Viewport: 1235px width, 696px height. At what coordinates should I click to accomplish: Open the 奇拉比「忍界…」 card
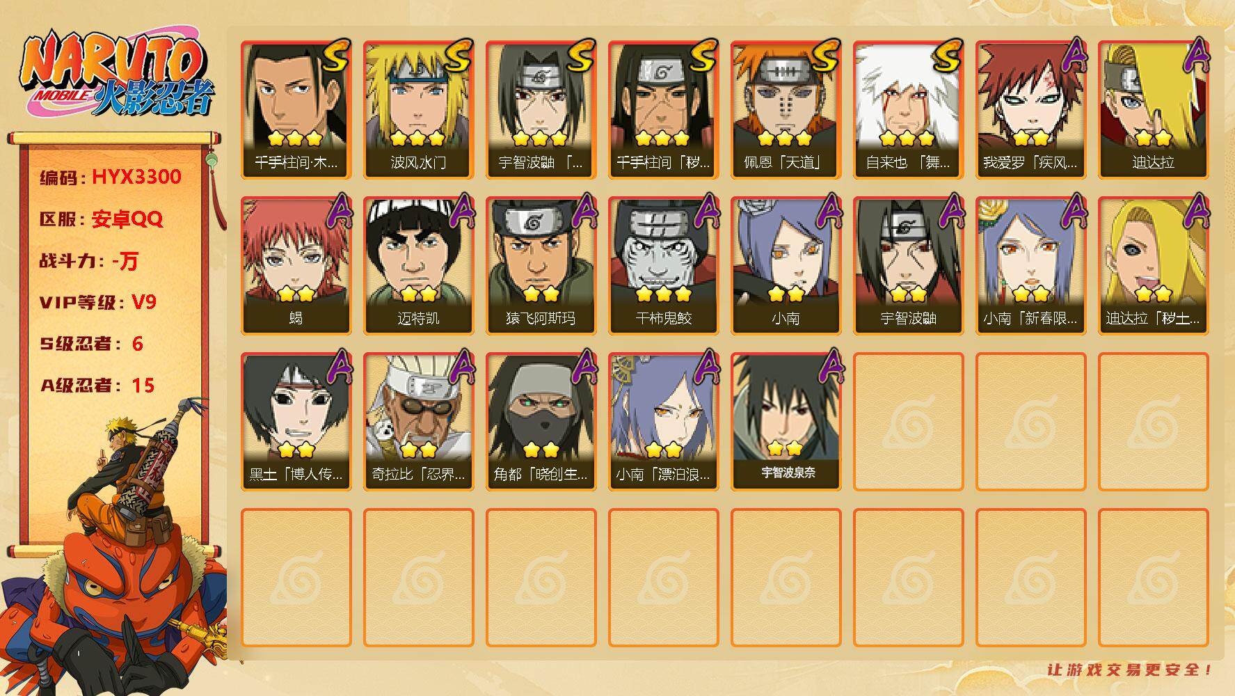(418, 422)
